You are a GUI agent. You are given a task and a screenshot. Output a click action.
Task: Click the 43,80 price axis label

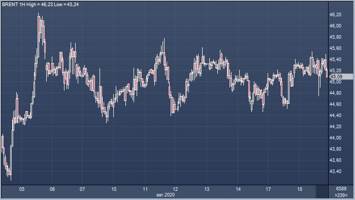tap(335, 149)
